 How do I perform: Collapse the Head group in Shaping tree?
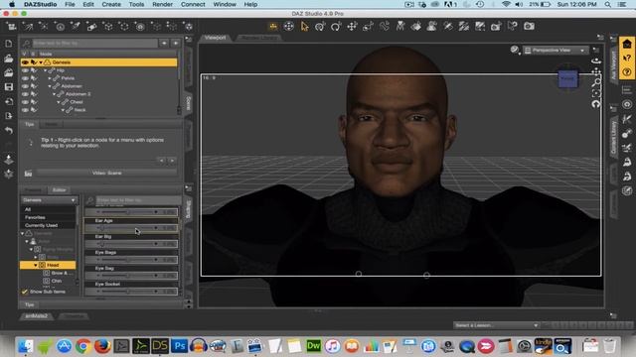[x=36, y=265]
